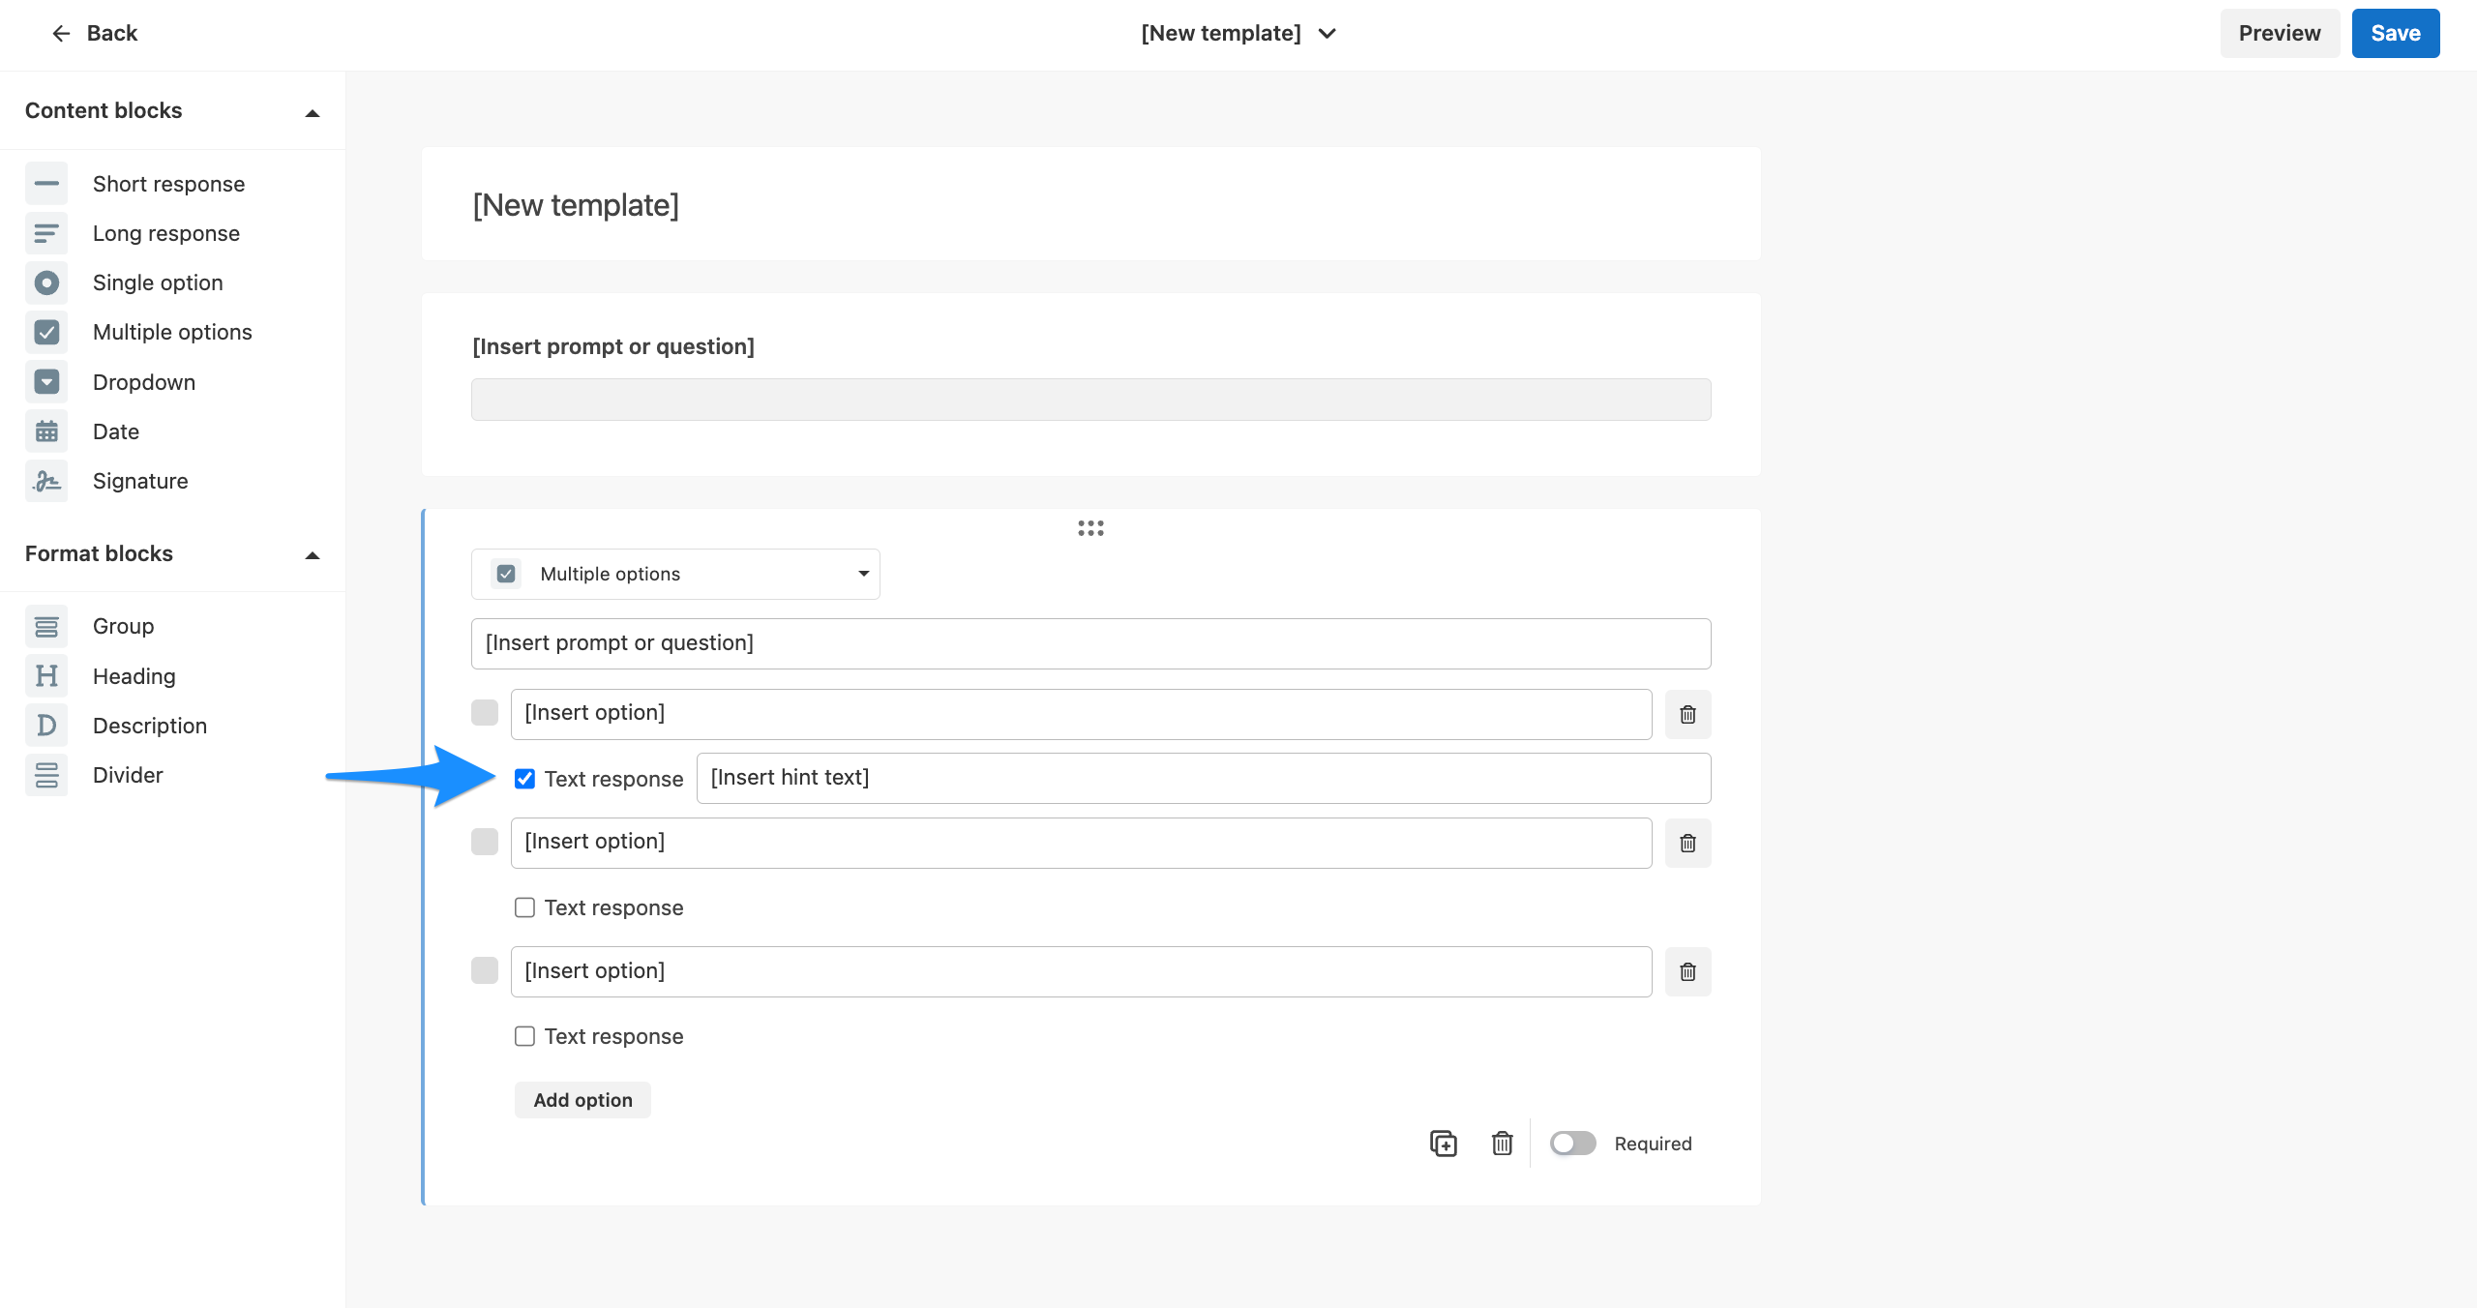This screenshot has width=2477, height=1308.
Task: Collapse the Content blocks section
Action: point(312,112)
